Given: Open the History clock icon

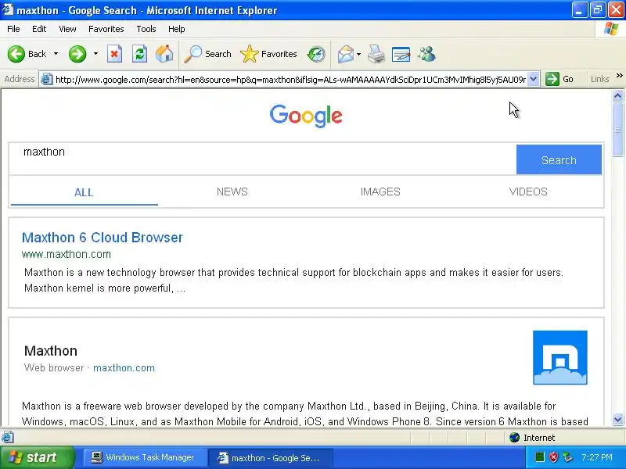Looking at the screenshot, I should (316, 54).
